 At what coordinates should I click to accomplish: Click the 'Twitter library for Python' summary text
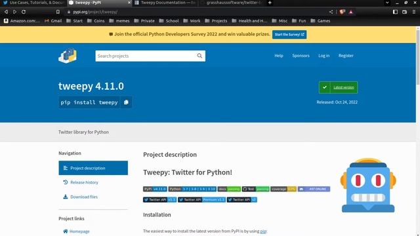pyautogui.click(x=83, y=132)
